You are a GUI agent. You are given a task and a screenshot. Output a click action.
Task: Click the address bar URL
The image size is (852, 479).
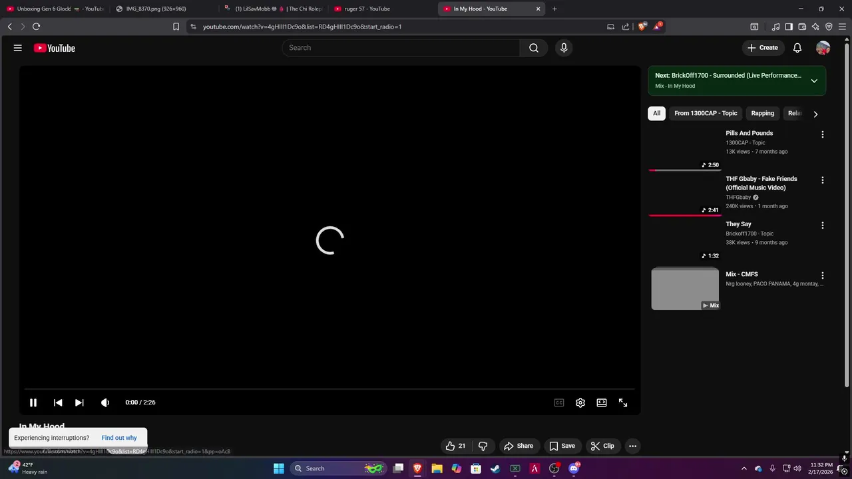[302, 27]
